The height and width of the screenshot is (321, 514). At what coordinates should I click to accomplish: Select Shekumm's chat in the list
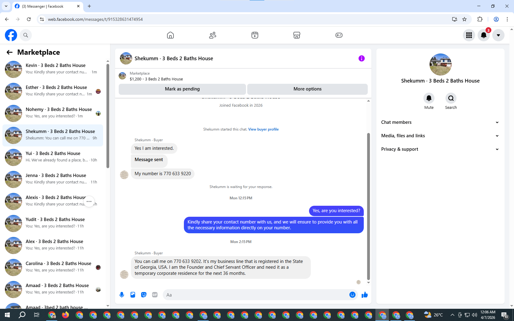point(53,135)
